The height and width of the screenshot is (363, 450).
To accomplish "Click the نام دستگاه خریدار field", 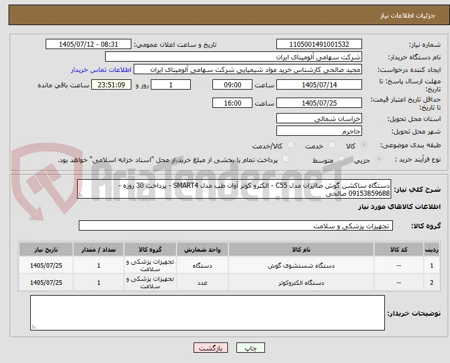I will 234,57.
